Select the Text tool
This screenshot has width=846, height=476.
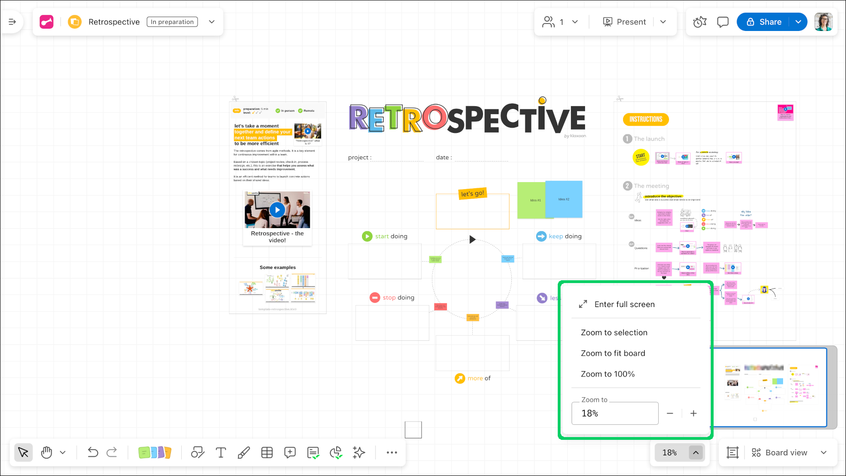click(221, 453)
